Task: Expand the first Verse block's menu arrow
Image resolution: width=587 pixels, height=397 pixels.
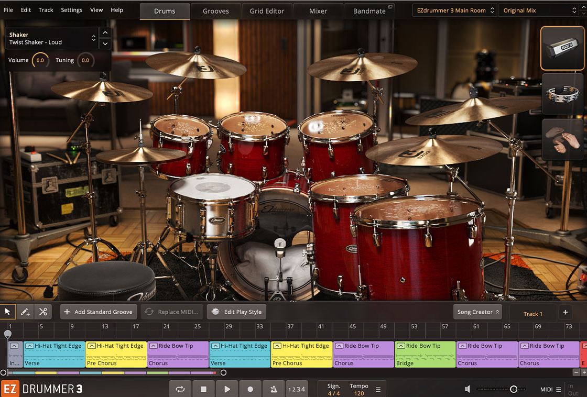Action: pos(29,346)
